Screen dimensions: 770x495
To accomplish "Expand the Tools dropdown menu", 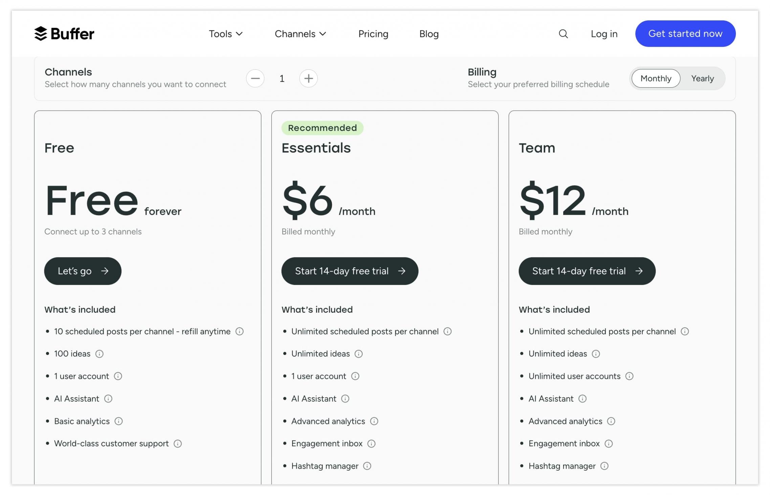I will click(x=225, y=34).
